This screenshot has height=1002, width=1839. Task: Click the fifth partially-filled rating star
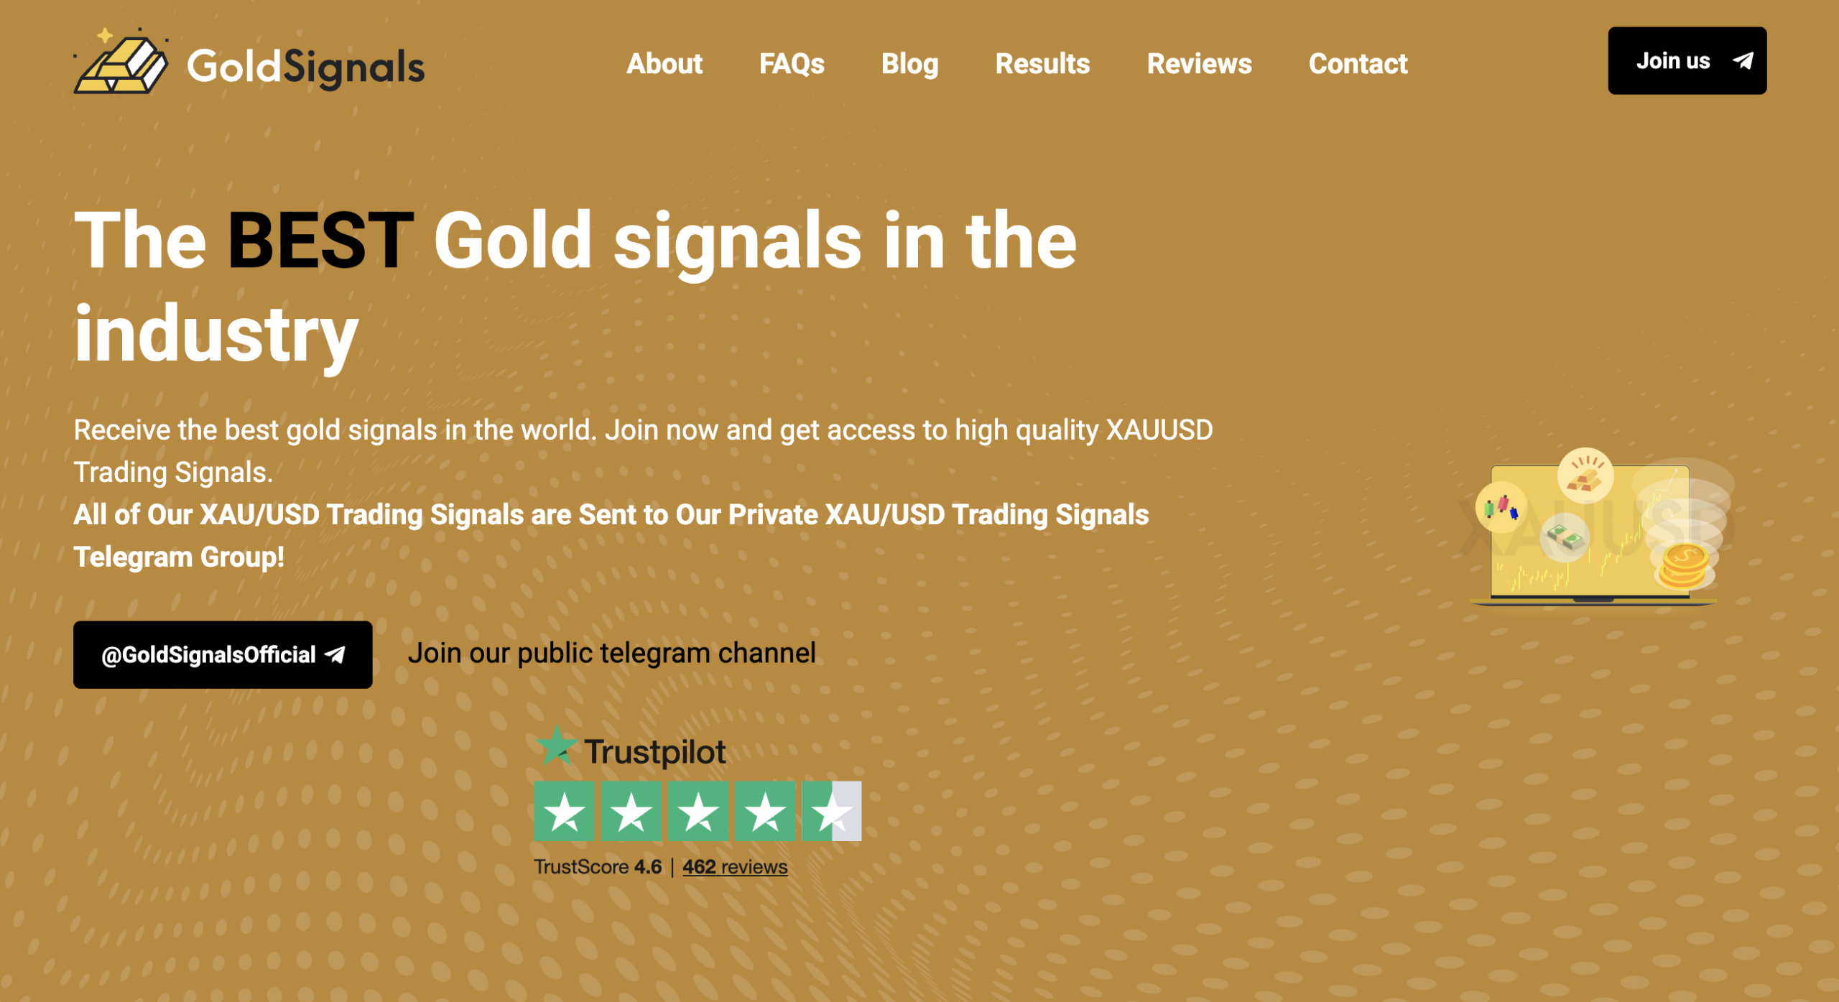coord(833,812)
